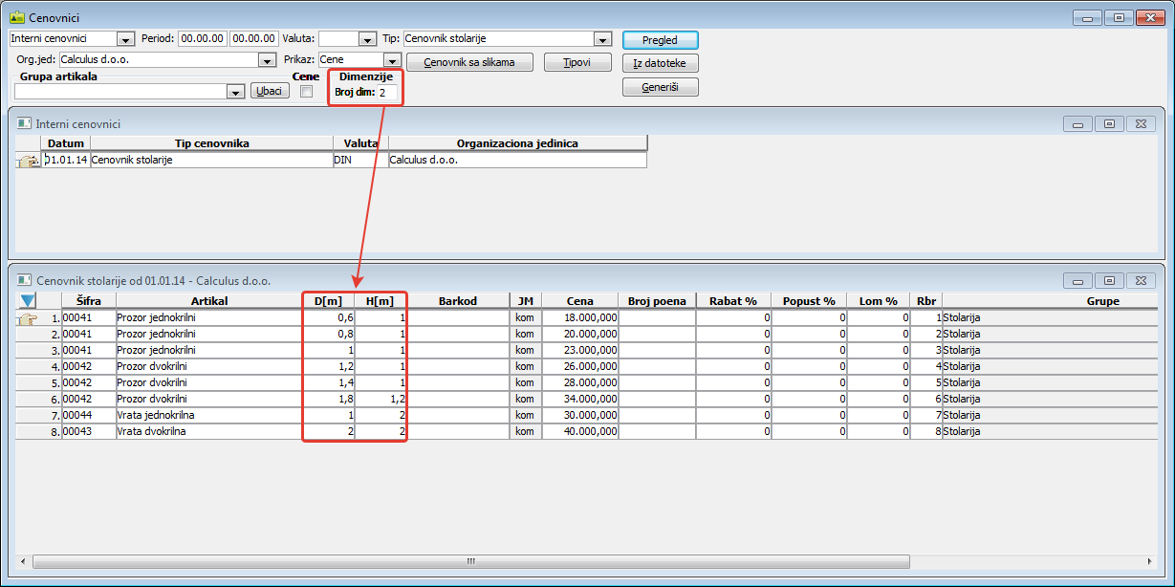1175x587 pixels.
Task: Open the Grupa artikala dropdown
Action: [235, 92]
